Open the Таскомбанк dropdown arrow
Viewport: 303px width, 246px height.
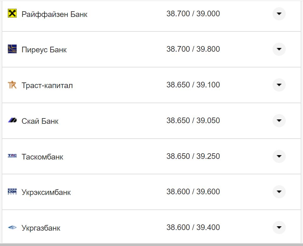(x=279, y=156)
